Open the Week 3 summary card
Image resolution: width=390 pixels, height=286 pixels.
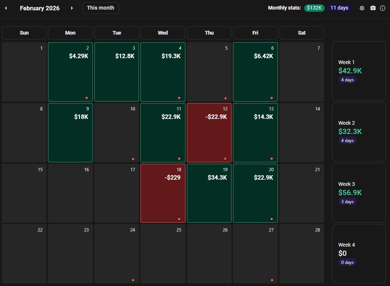point(359,193)
